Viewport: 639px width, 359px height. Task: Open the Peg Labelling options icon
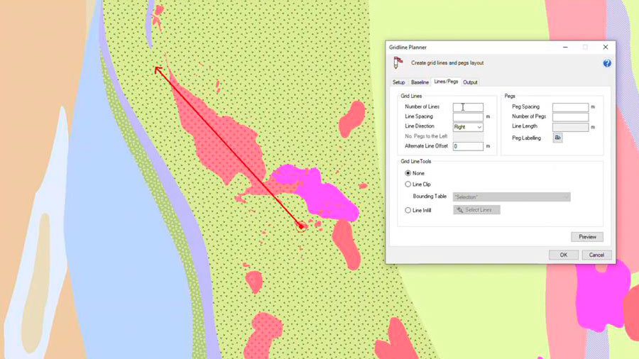coord(557,138)
